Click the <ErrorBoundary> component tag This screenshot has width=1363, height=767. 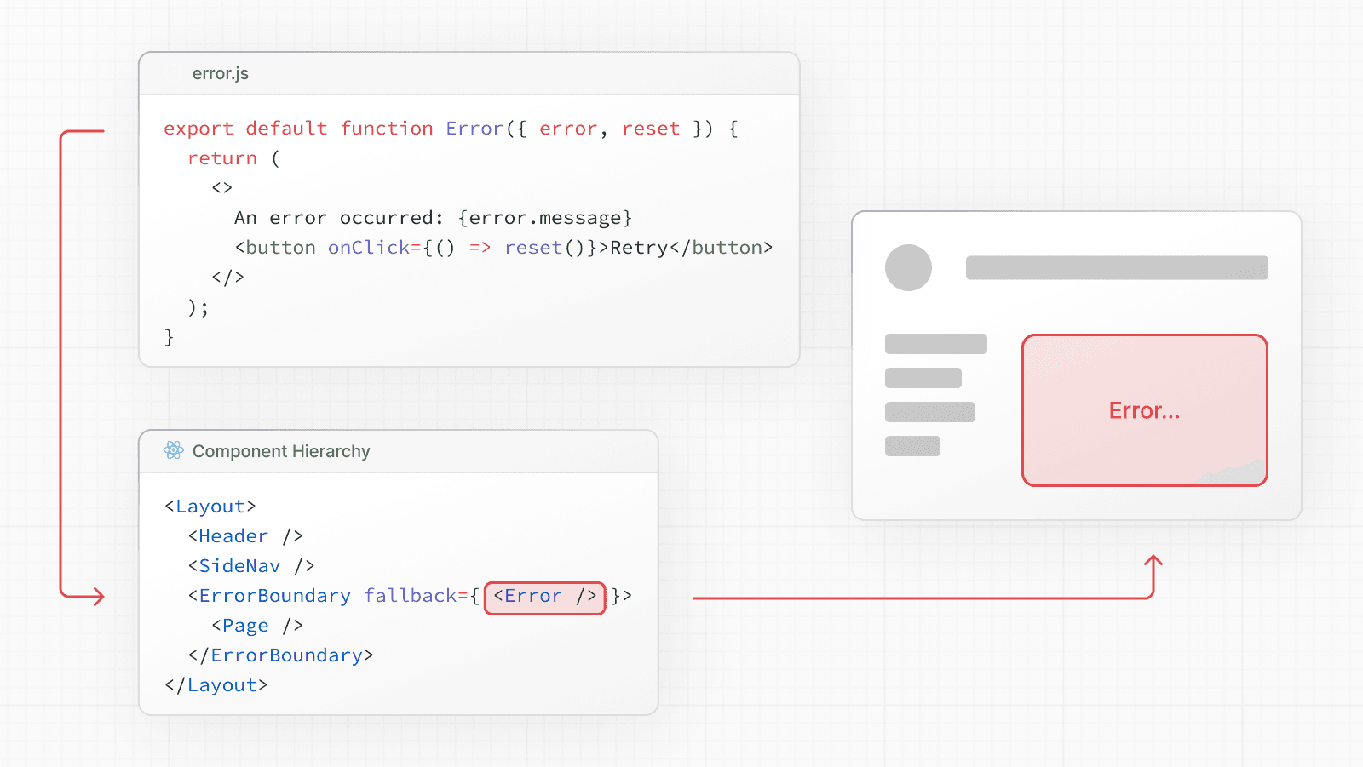pyautogui.click(x=269, y=595)
